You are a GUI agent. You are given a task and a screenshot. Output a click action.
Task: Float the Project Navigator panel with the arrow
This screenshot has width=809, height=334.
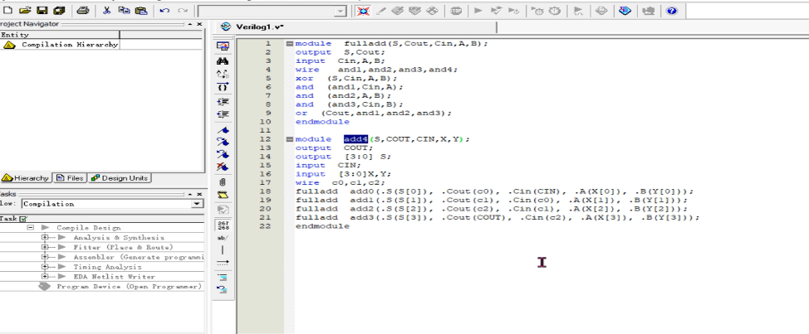[x=190, y=24]
